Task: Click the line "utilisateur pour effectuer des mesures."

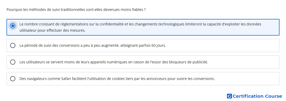Action: click(x=52, y=30)
